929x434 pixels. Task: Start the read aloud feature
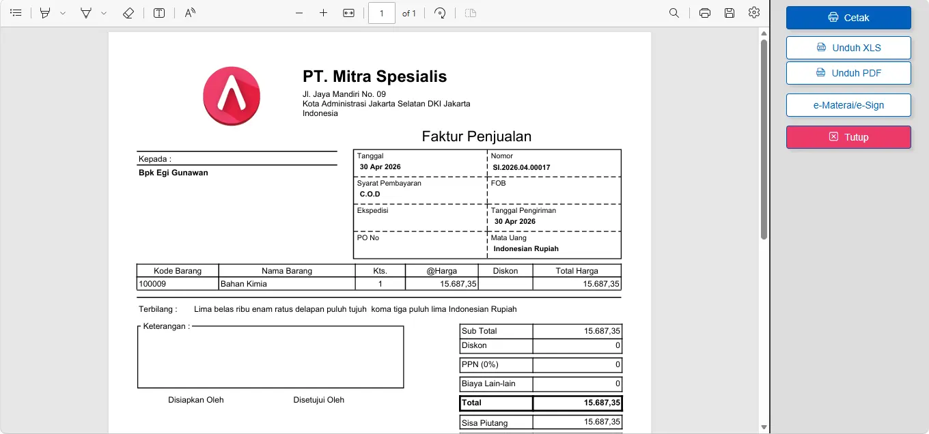coord(191,13)
